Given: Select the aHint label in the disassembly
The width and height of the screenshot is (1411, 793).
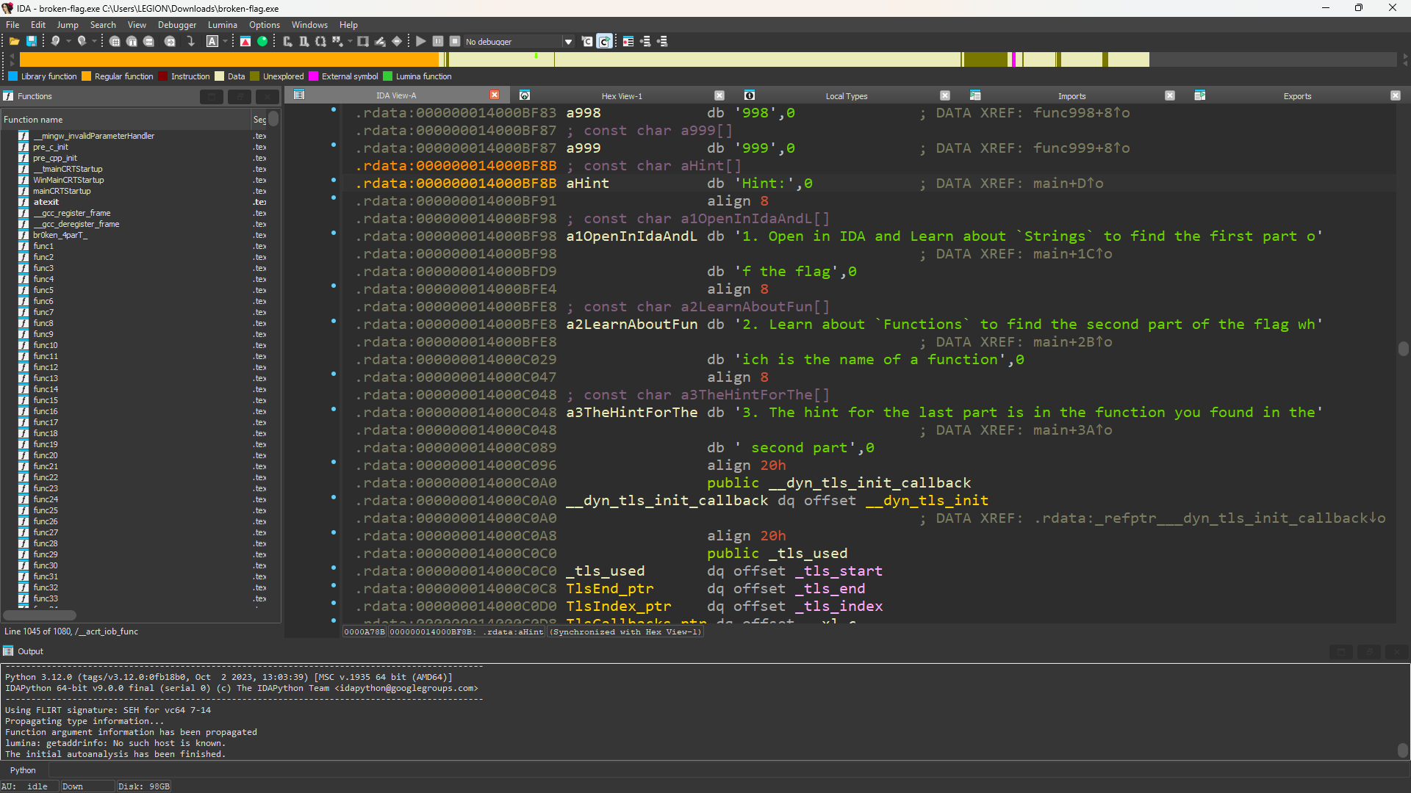Looking at the screenshot, I should pos(587,184).
